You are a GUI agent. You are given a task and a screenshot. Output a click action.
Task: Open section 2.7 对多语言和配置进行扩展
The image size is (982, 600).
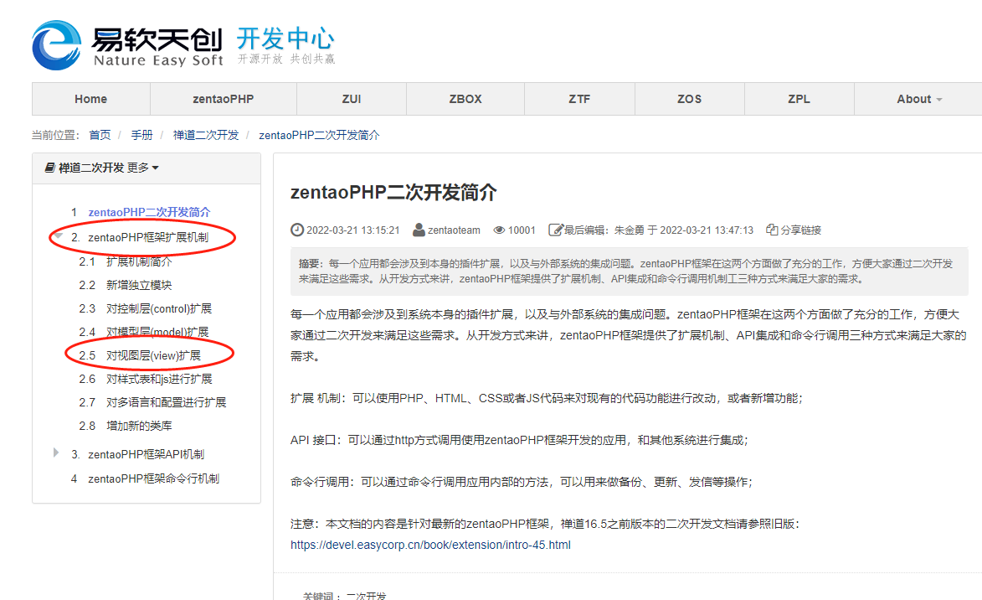166,402
